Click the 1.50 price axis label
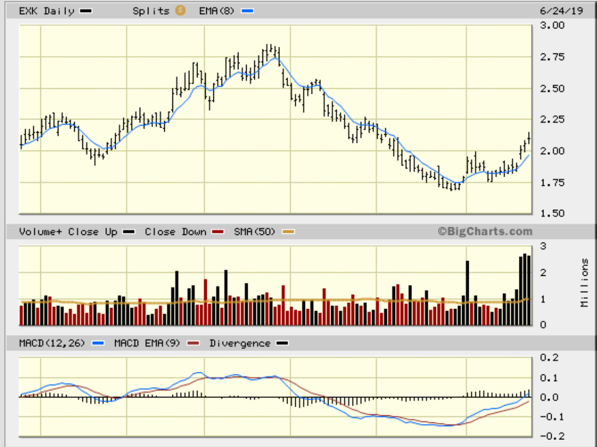Screen dimensions: 598x447 552,213
